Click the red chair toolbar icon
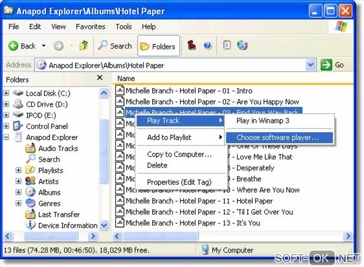The height and width of the screenshot is (267, 364). coord(192,45)
